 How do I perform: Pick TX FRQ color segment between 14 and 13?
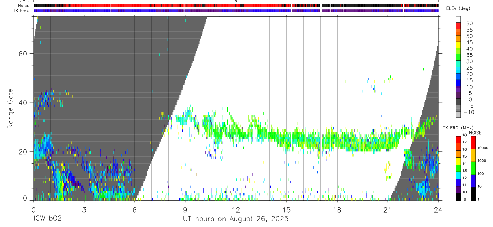click(458, 168)
